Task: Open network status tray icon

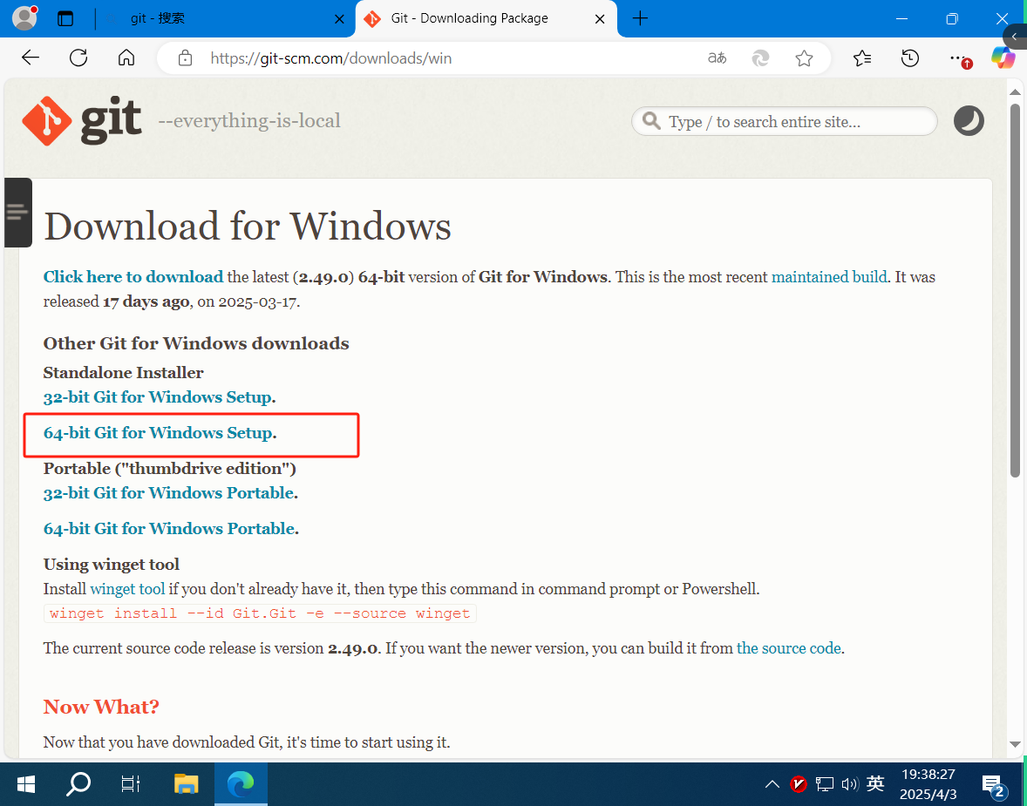Action: [825, 783]
